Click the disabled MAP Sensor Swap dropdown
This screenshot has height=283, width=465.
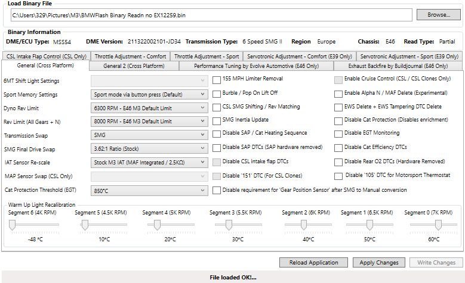(x=149, y=176)
